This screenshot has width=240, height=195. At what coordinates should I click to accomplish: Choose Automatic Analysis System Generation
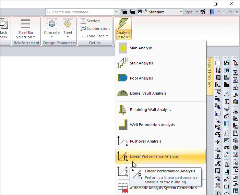coord(163,188)
